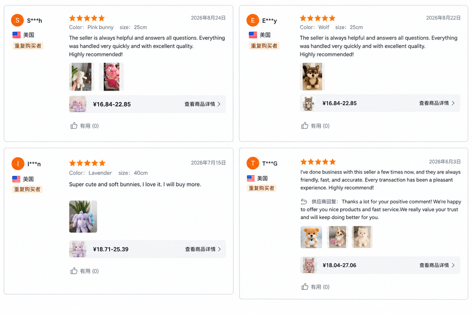Screen dimensions: 472x315
Task: Open white bunny photo in S***h's review
Action: (82, 77)
